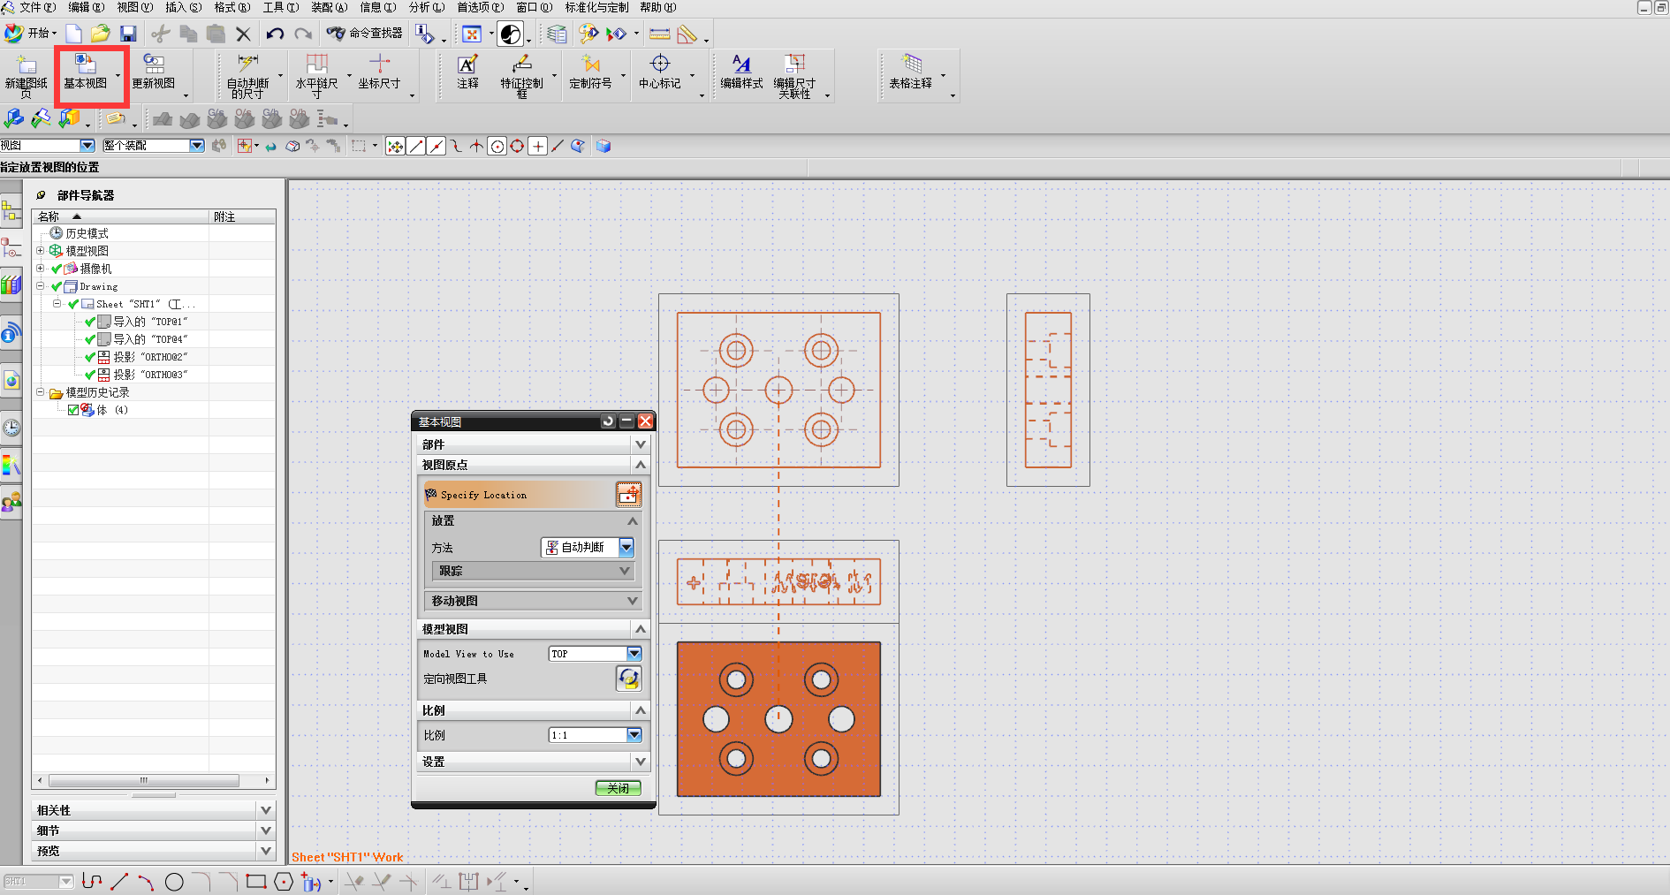Image resolution: width=1670 pixels, height=895 pixels.
Task: Open the 插入(S) menu
Action: pyautogui.click(x=184, y=7)
